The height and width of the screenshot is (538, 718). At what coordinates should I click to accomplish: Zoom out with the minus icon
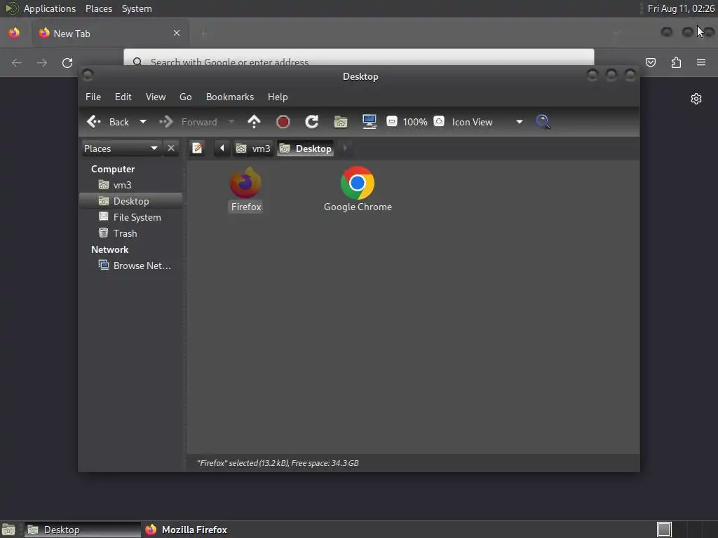391,121
